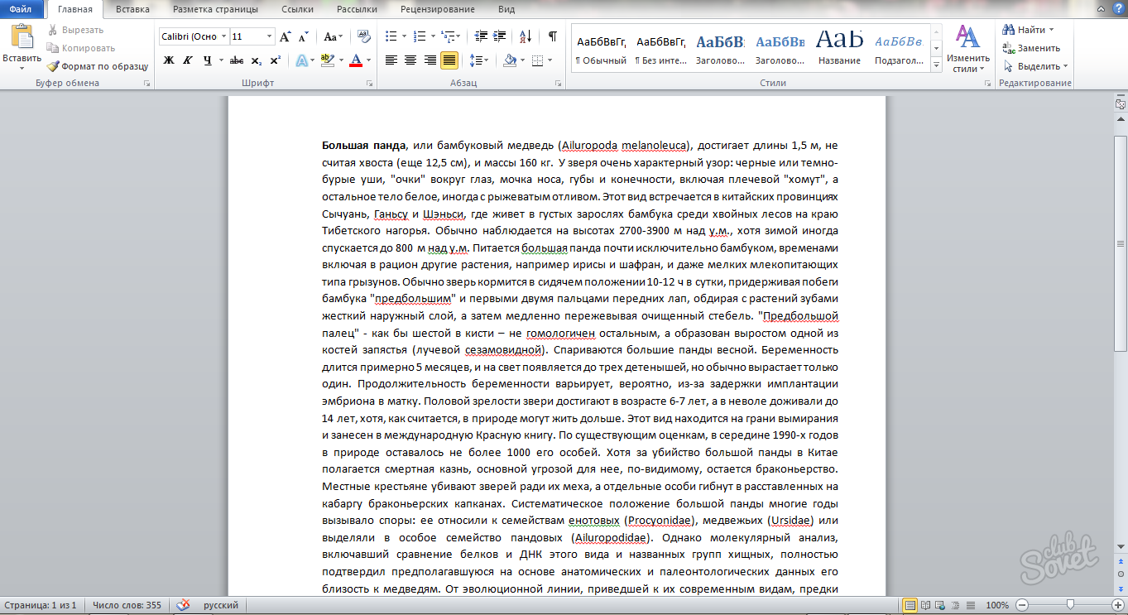The width and height of the screenshot is (1128, 615).
Task: Click the spell check status icon
Action: tap(184, 605)
